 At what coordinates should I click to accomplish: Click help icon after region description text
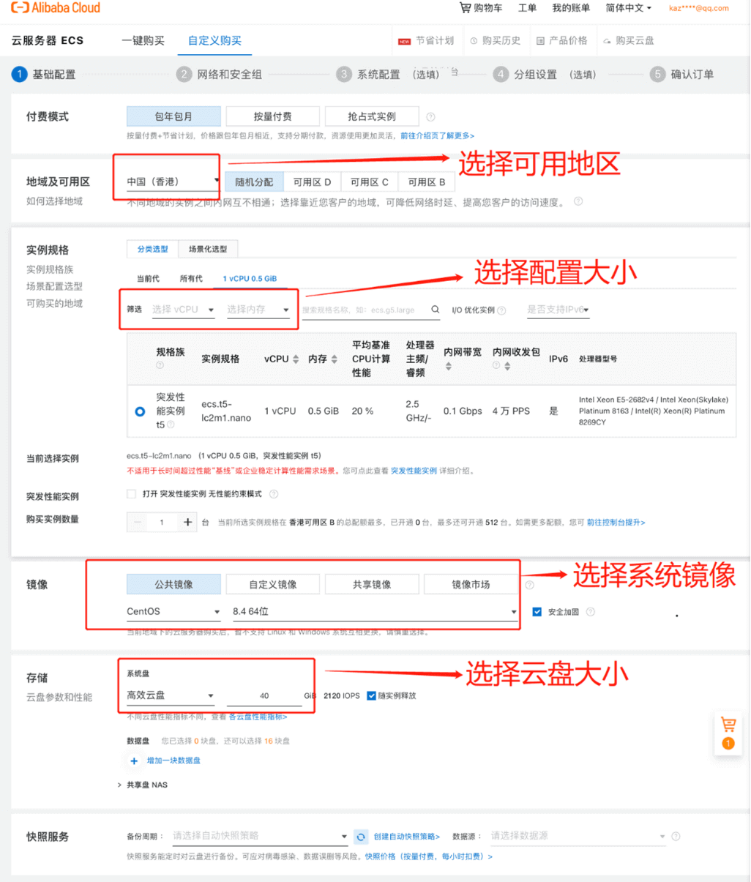point(578,201)
